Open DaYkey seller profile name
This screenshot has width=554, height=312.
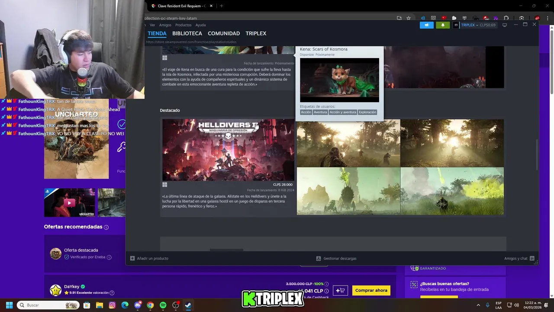click(x=72, y=286)
